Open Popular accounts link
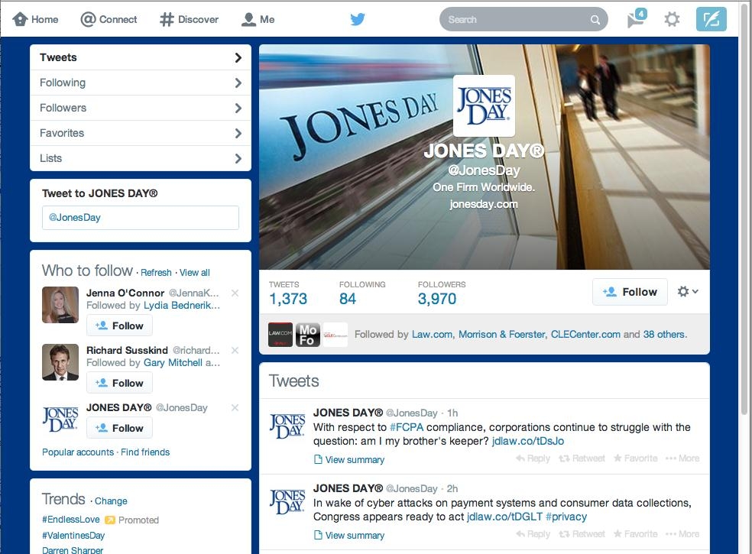The height and width of the screenshot is (554, 752). [x=78, y=452]
